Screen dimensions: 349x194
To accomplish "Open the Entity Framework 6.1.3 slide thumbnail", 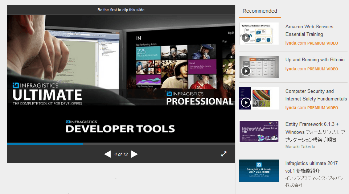I will [259, 132].
